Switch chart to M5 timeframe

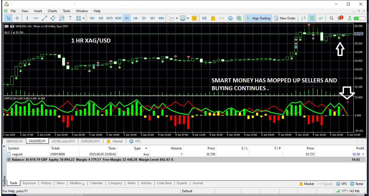pos(101,18)
